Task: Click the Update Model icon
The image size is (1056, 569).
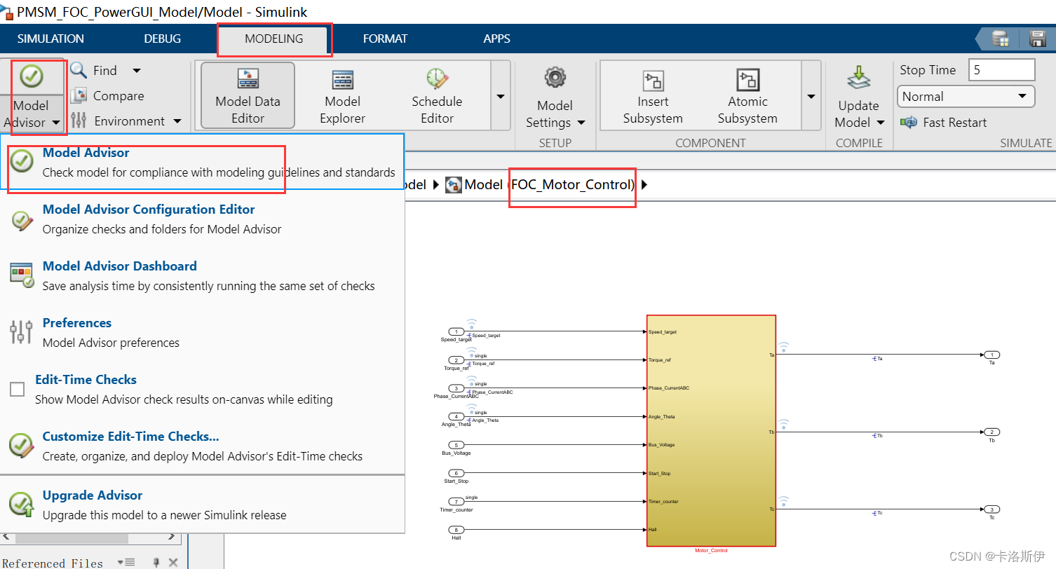Action: click(x=858, y=78)
